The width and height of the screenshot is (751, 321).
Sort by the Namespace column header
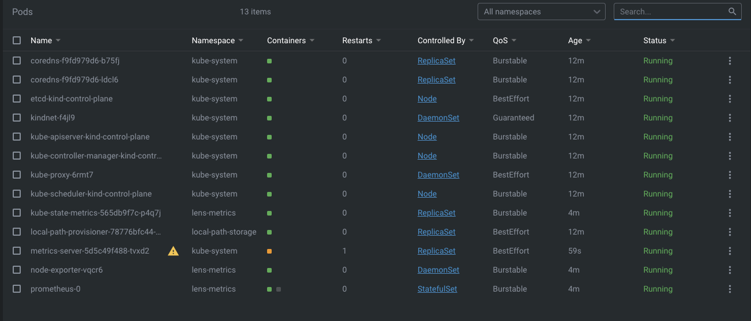(x=213, y=40)
